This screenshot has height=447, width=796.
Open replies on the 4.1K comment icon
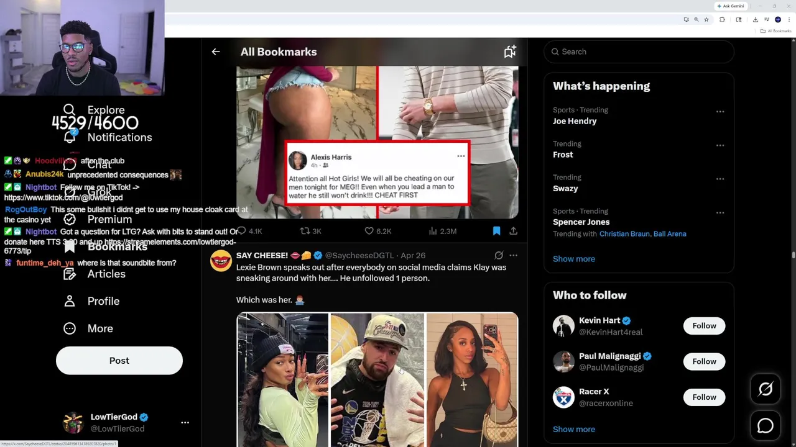point(250,231)
